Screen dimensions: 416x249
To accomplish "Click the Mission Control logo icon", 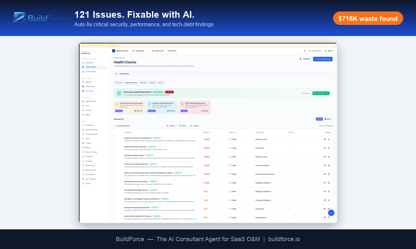I will 114,51.
